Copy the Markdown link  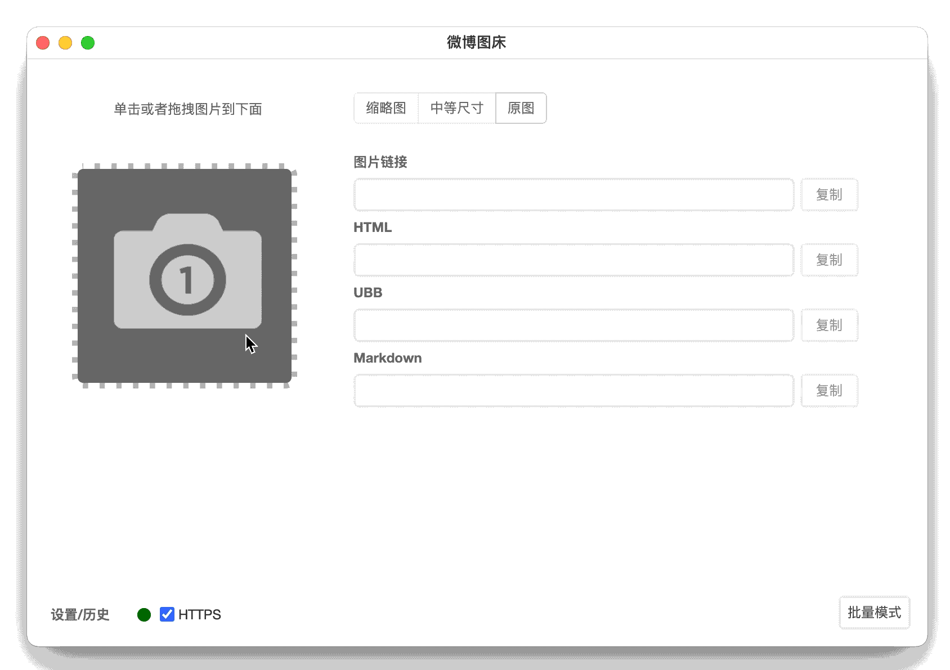[830, 390]
